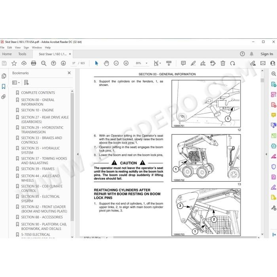Switch to the Home tab
Image resolution: width=277 pixels, height=277 pixels.
pos(7,54)
